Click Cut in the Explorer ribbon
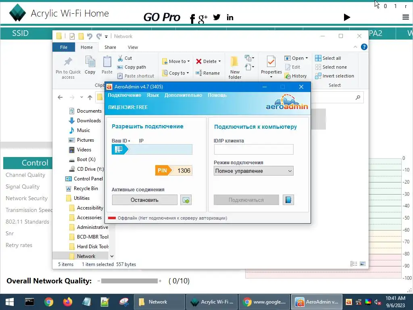This screenshot has width=413, height=310. pos(125,58)
